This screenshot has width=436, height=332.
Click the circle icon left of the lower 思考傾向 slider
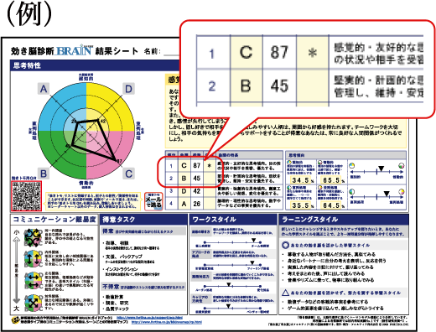coord(352,191)
